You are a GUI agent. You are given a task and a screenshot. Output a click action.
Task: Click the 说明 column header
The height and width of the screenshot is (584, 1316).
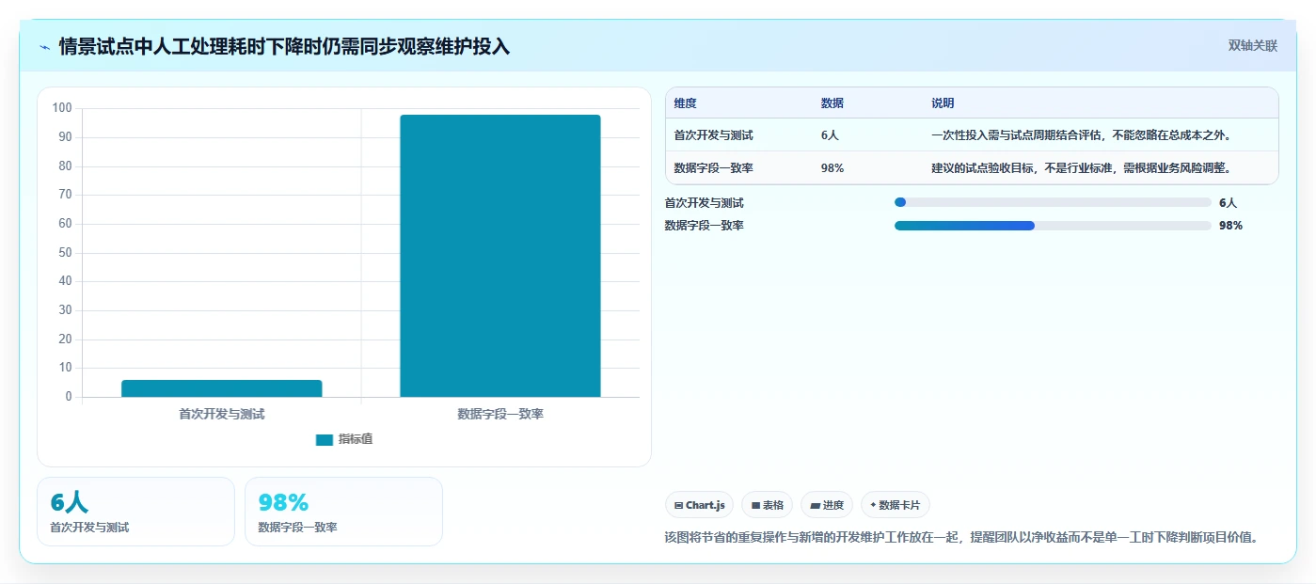click(x=943, y=103)
